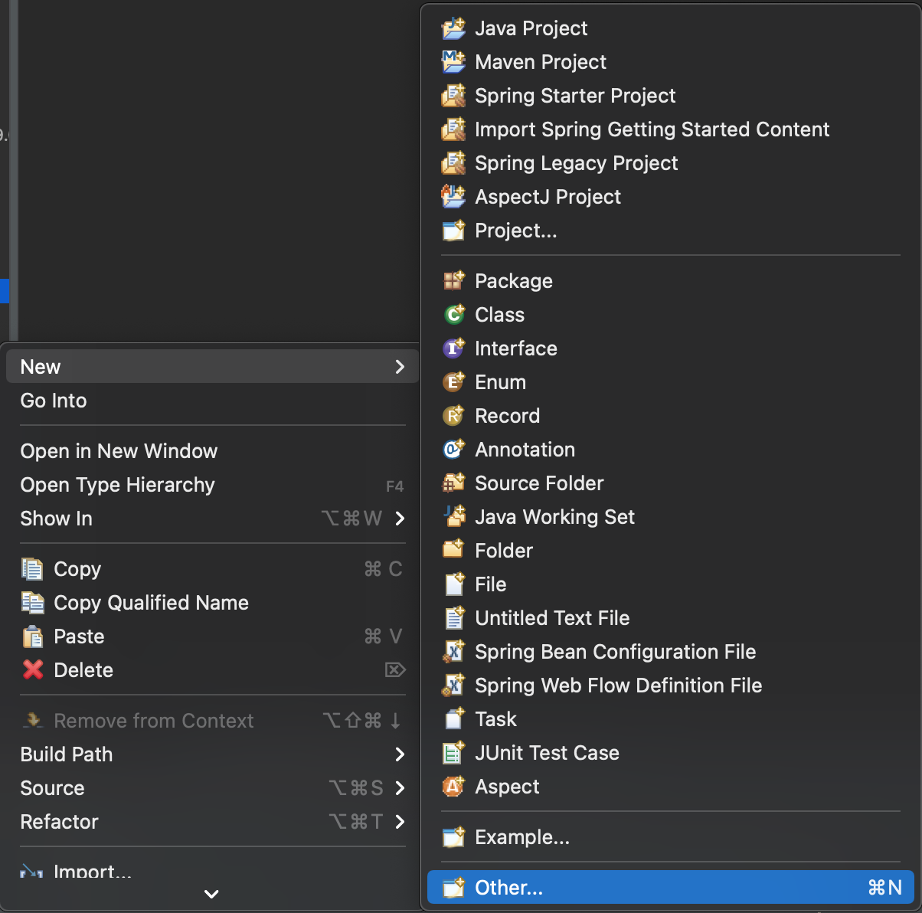Click the Import Spring Getting Started Content icon
This screenshot has width=922, height=913.
tap(453, 129)
